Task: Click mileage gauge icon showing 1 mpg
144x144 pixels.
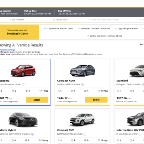Action: pos(40,91)
